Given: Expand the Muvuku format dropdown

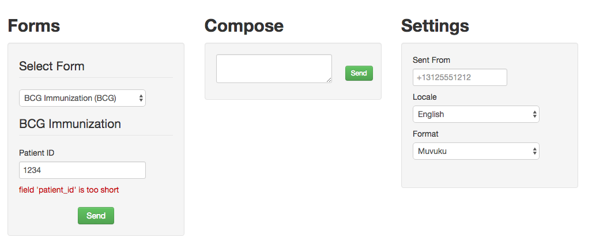Looking at the screenshot, I should coord(476,151).
